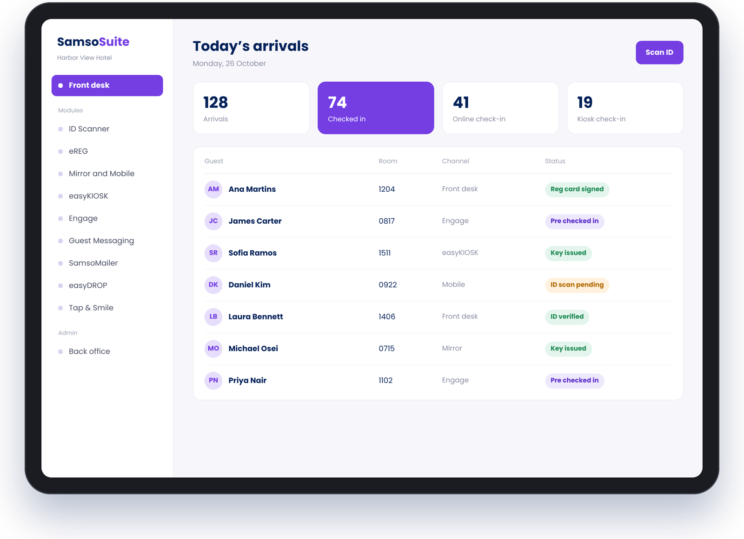Select the 128 Arrivals stat card
744x539 pixels.
pos(251,108)
